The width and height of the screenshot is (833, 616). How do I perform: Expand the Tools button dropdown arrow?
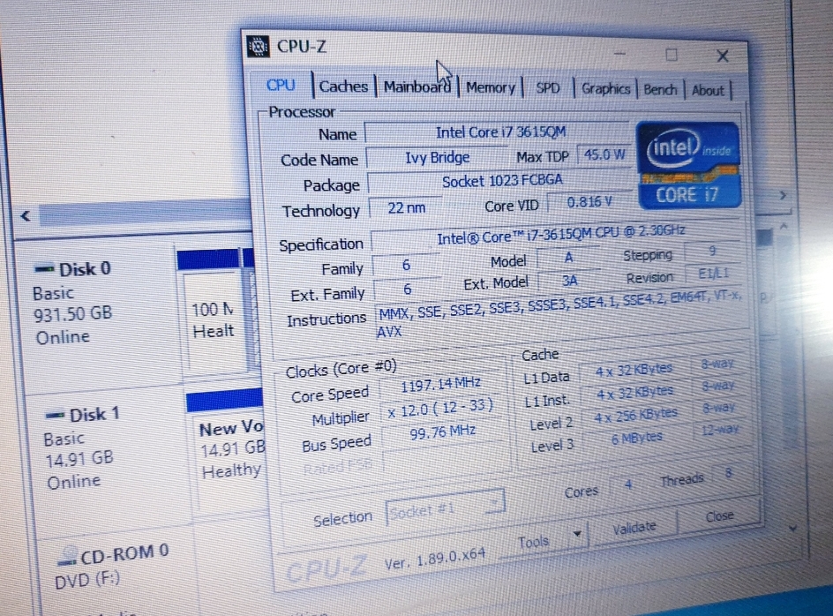point(577,534)
